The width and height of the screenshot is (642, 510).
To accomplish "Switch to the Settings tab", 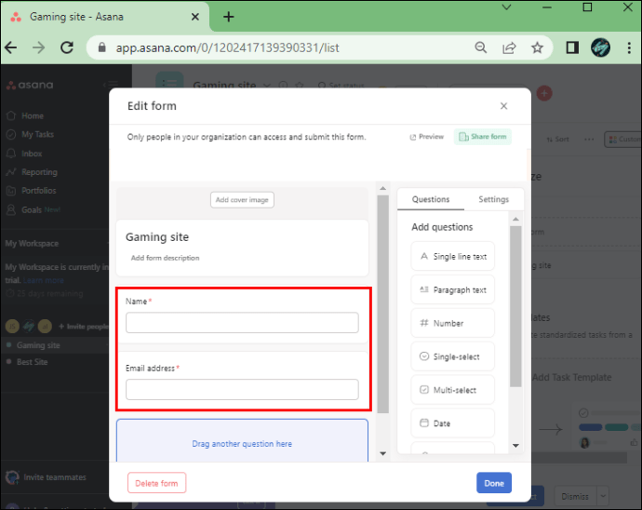I will 493,199.
